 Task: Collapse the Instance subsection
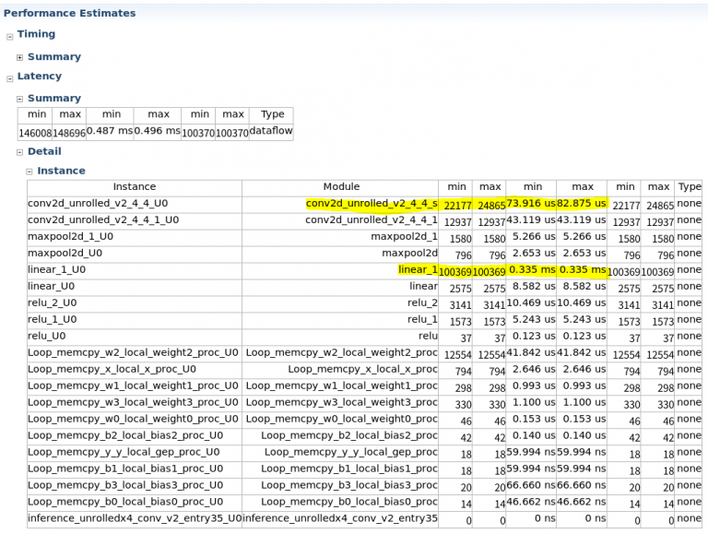click(x=29, y=172)
